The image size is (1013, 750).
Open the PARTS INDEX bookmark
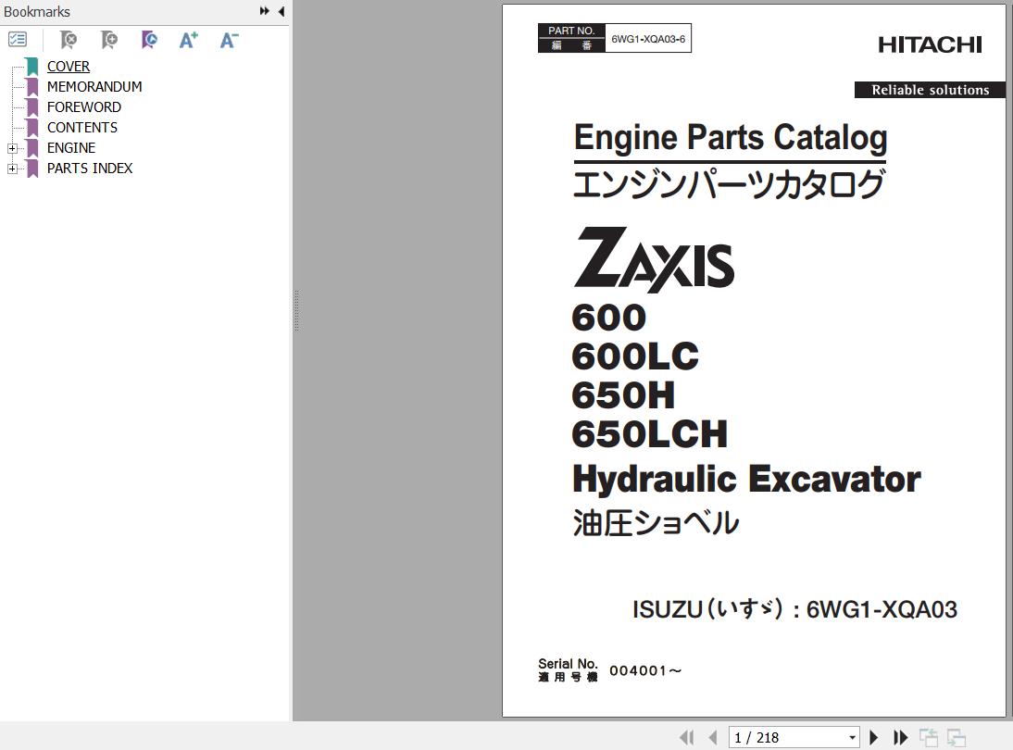[x=89, y=168]
